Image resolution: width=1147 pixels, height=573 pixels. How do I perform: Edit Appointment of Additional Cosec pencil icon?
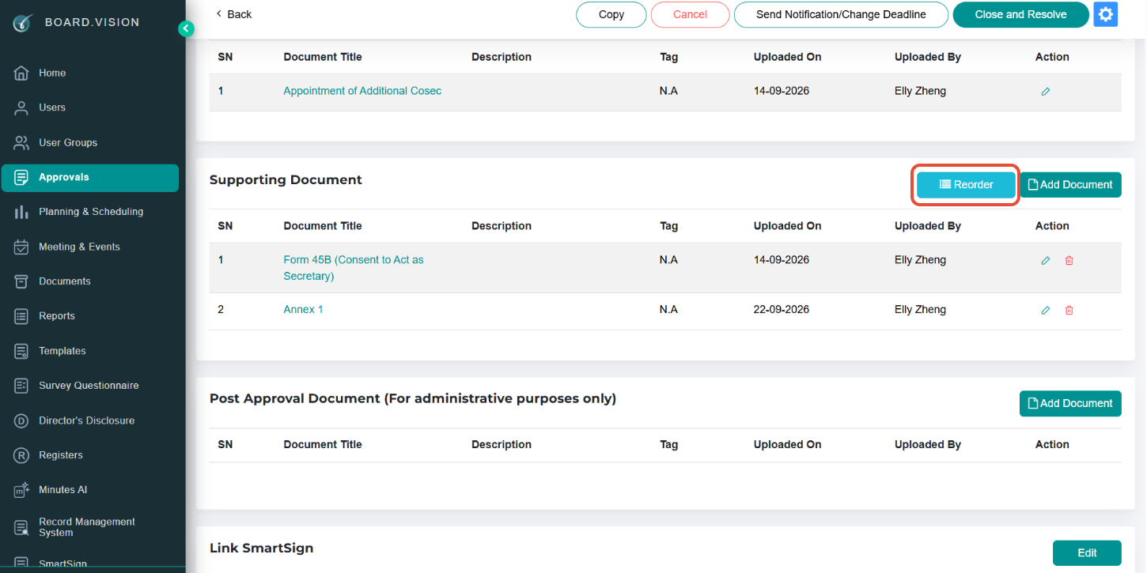(x=1045, y=92)
